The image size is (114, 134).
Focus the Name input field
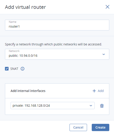[57, 25]
